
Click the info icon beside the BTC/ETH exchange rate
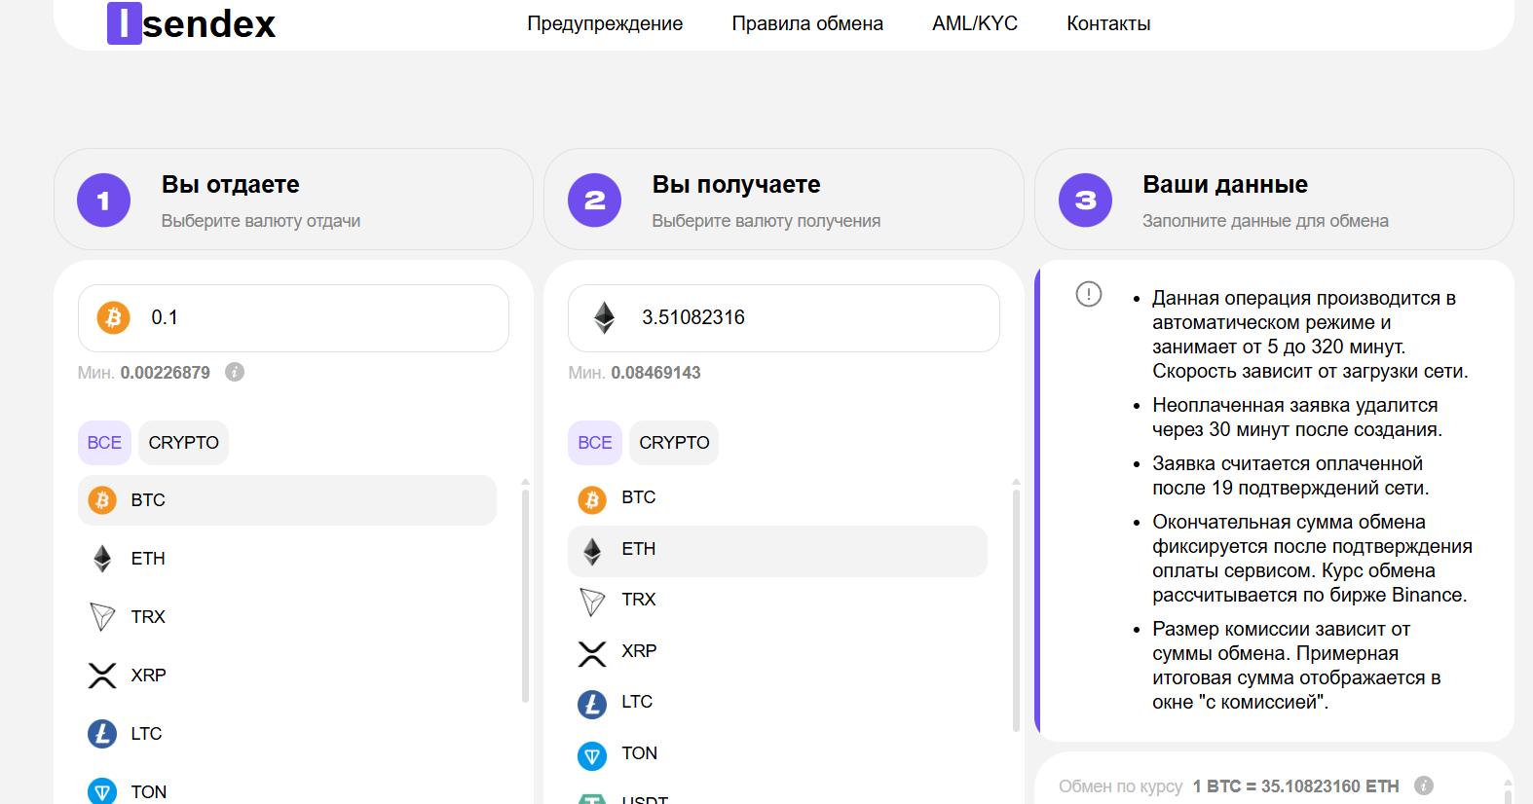tap(1424, 786)
